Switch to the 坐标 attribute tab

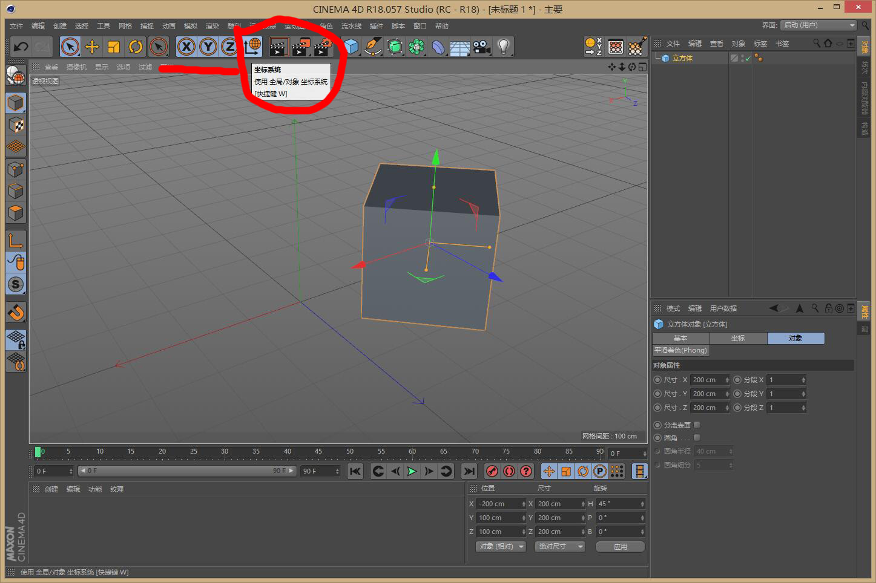pyautogui.click(x=738, y=338)
